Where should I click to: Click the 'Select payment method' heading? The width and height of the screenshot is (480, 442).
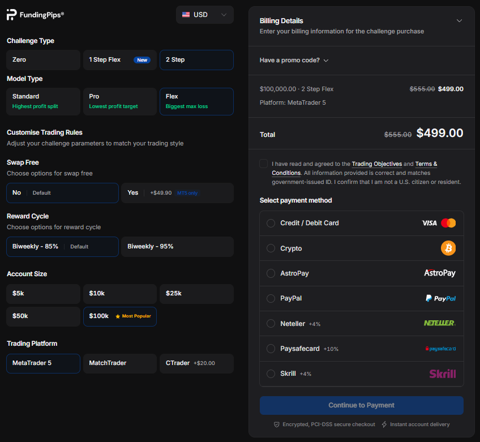295,200
